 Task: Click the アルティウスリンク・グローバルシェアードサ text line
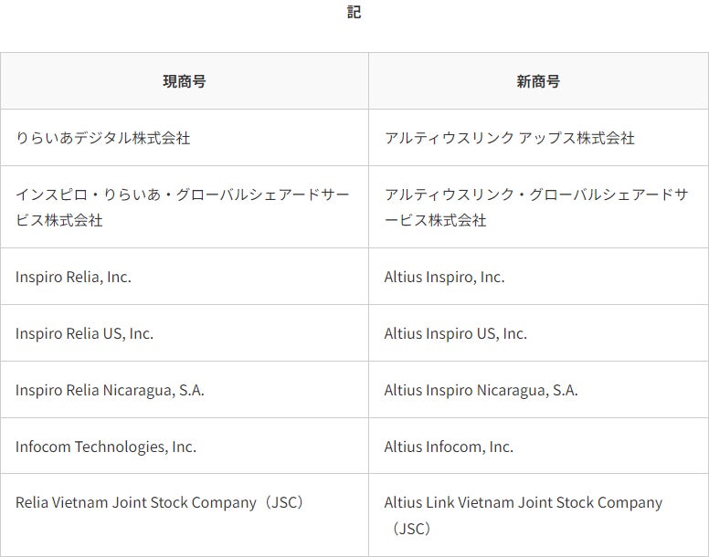click(x=536, y=194)
